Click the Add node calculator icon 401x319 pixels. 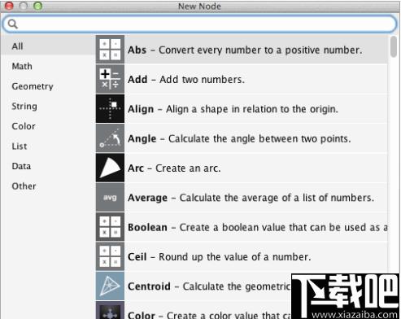(x=110, y=79)
